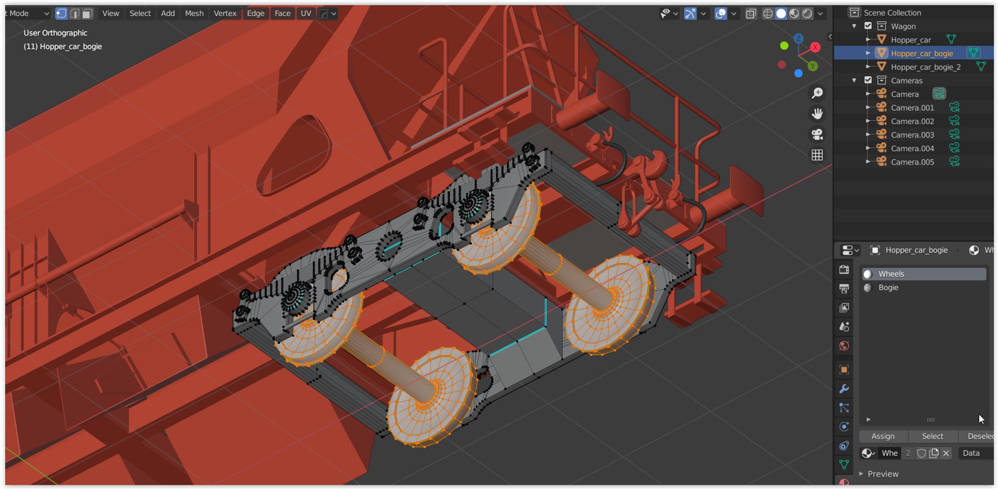
Task: Expand the Hopper_car object row
Action: (x=868, y=39)
